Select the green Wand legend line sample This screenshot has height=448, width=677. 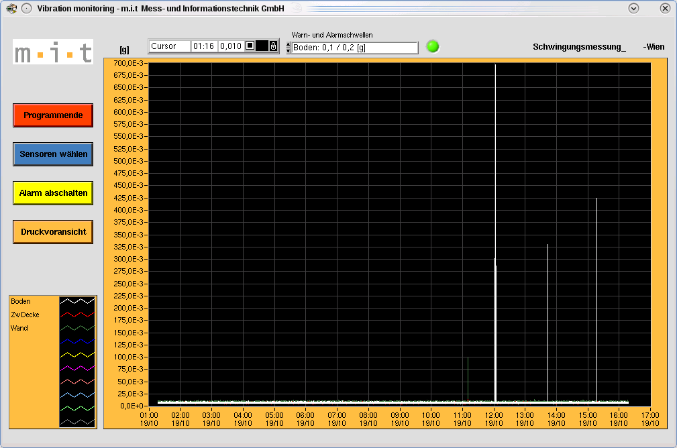click(x=77, y=328)
